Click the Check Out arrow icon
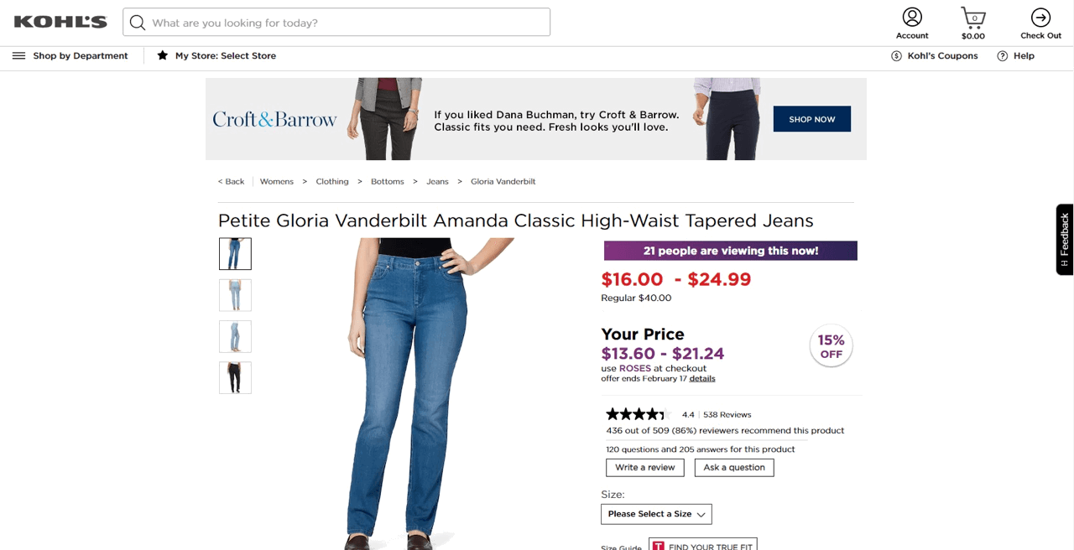Viewport: 1074px width, 550px height. (1040, 17)
